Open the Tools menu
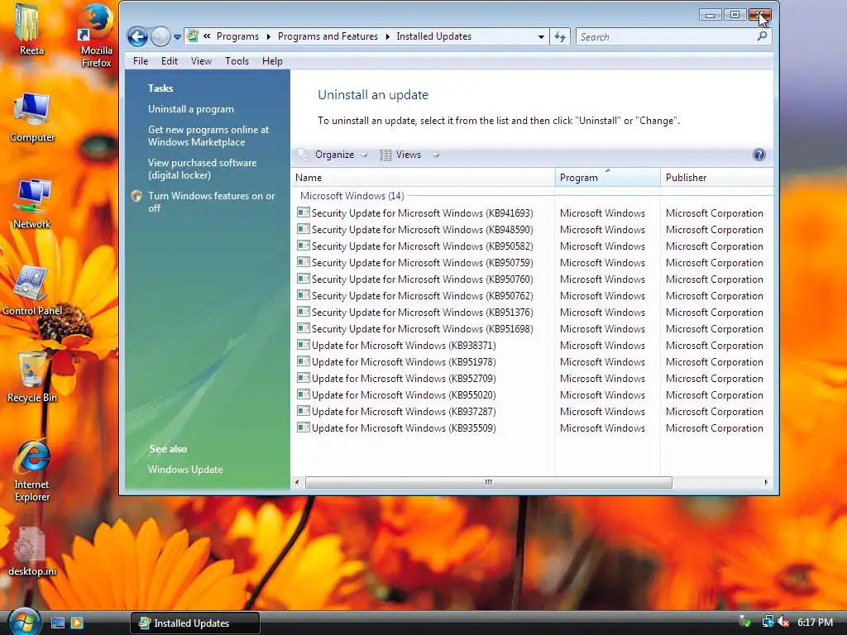 pos(237,61)
